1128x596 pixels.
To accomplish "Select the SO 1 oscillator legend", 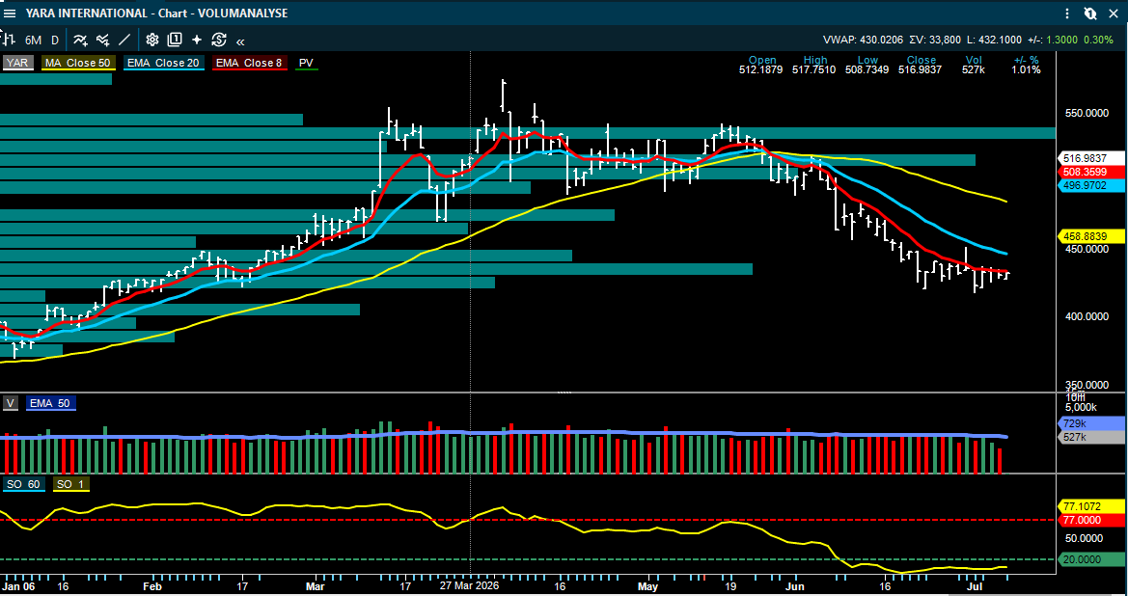I will (69, 484).
